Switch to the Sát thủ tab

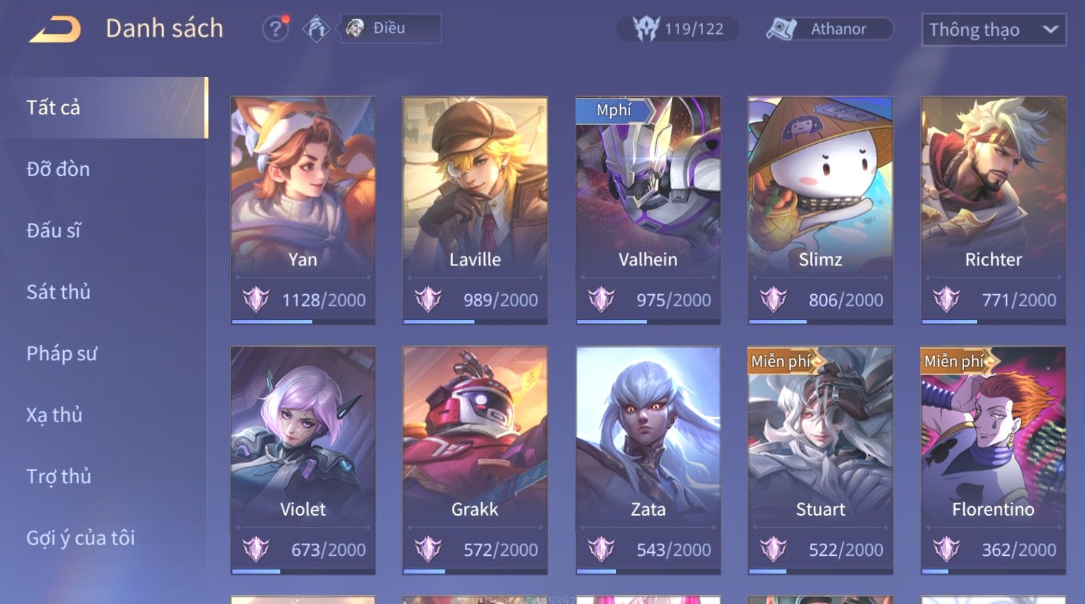point(58,292)
